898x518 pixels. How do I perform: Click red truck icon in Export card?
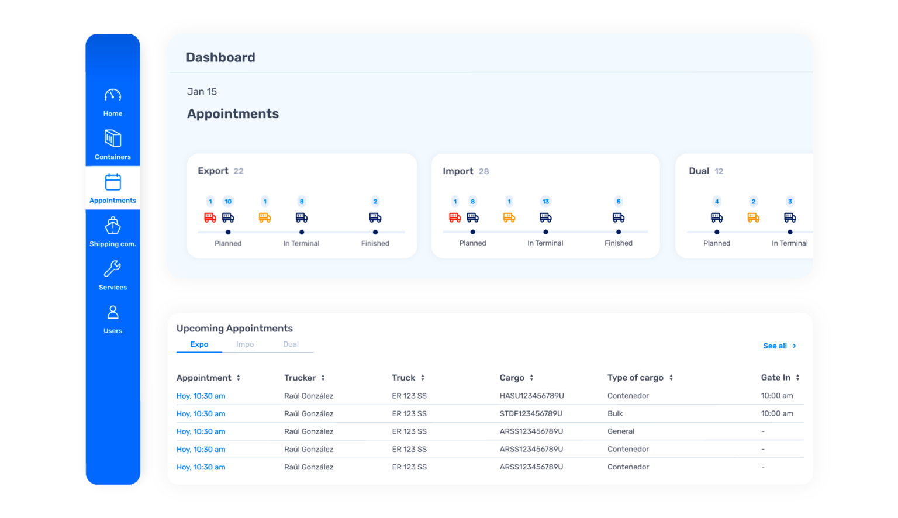tap(210, 217)
